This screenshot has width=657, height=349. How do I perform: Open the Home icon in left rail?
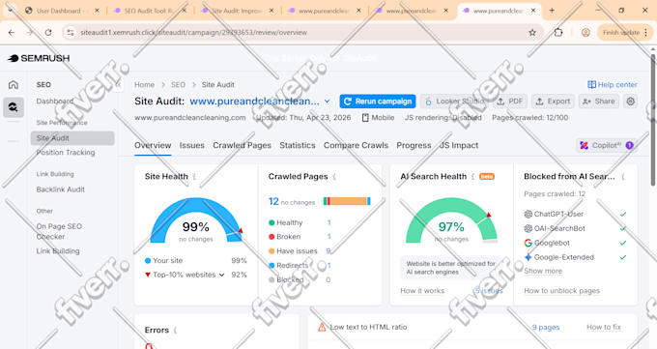click(14, 85)
